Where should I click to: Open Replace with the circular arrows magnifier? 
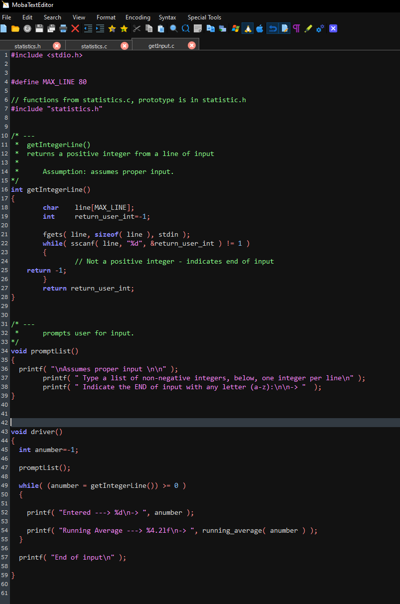(186, 28)
